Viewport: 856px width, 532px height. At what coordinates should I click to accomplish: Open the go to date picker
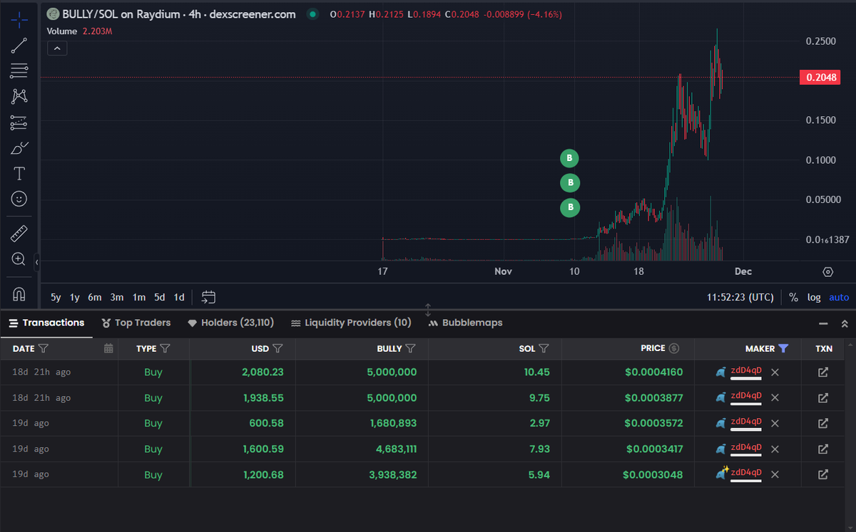(x=209, y=297)
